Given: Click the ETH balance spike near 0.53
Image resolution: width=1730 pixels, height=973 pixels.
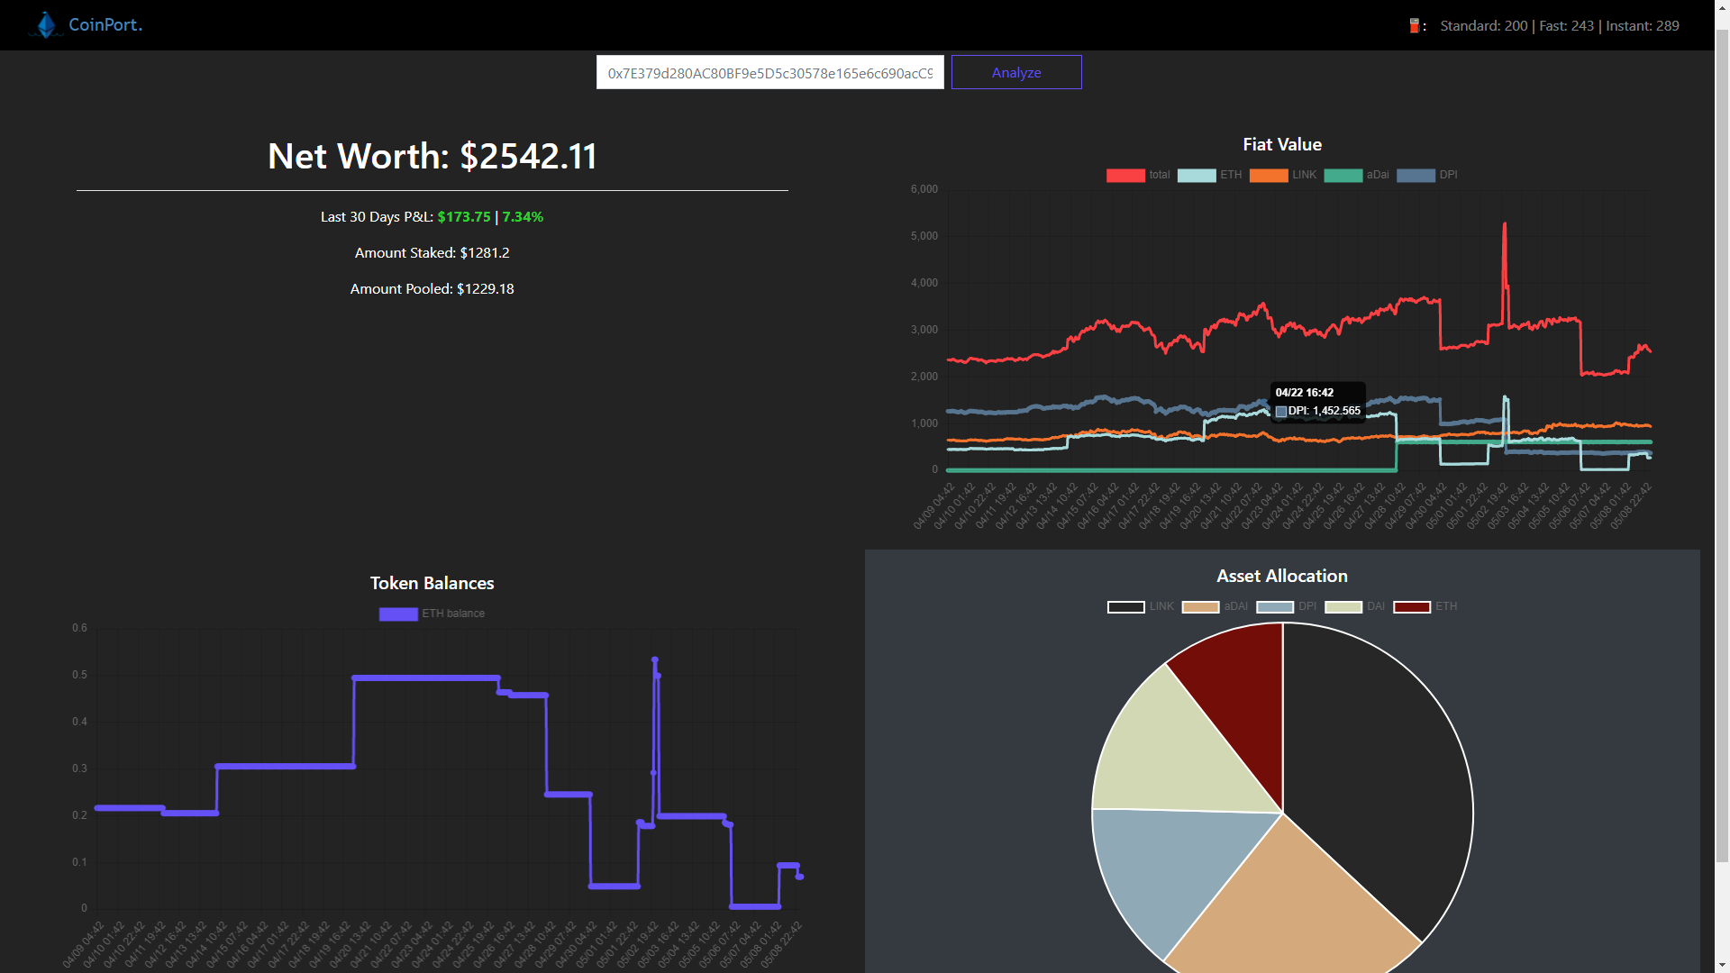Looking at the screenshot, I should [655, 660].
